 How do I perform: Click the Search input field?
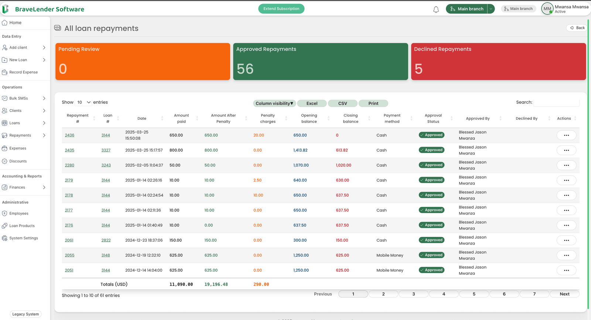click(x=556, y=102)
